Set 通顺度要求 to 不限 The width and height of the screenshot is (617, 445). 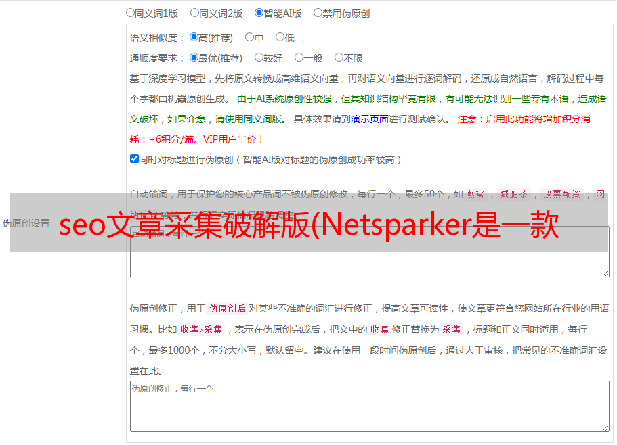tap(339, 57)
